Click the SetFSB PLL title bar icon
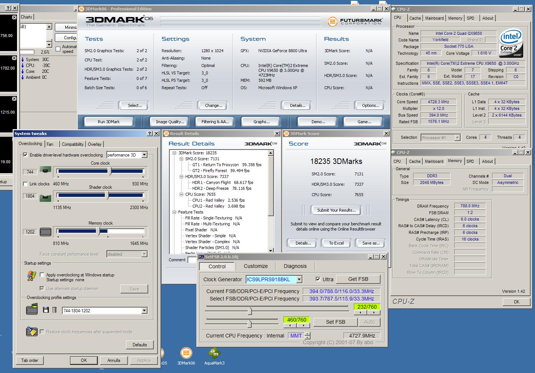535x373 pixels. (x=201, y=257)
